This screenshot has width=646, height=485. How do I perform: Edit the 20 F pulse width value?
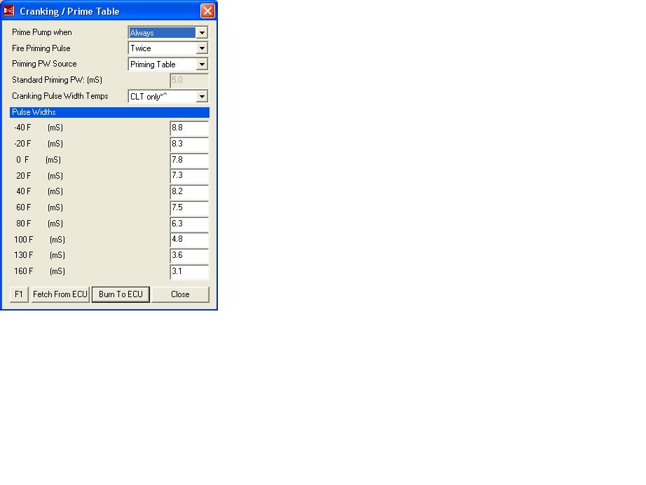189,177
